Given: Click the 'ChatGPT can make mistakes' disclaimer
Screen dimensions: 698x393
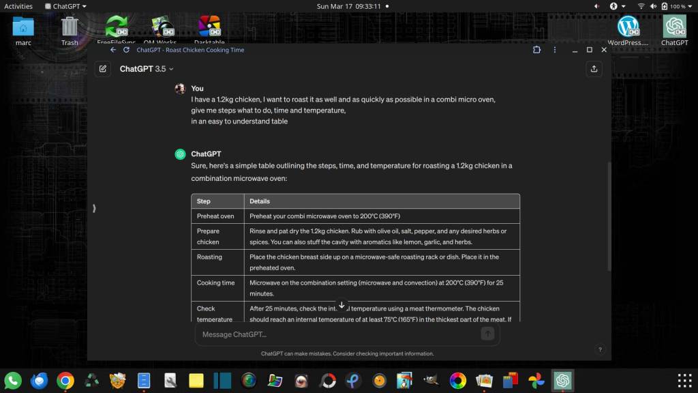Looking at the screenshot, I should pos(347,354).
